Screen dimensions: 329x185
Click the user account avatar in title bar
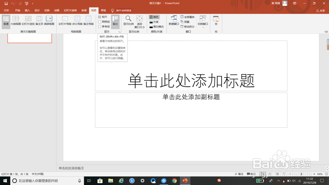pos(285,3)
